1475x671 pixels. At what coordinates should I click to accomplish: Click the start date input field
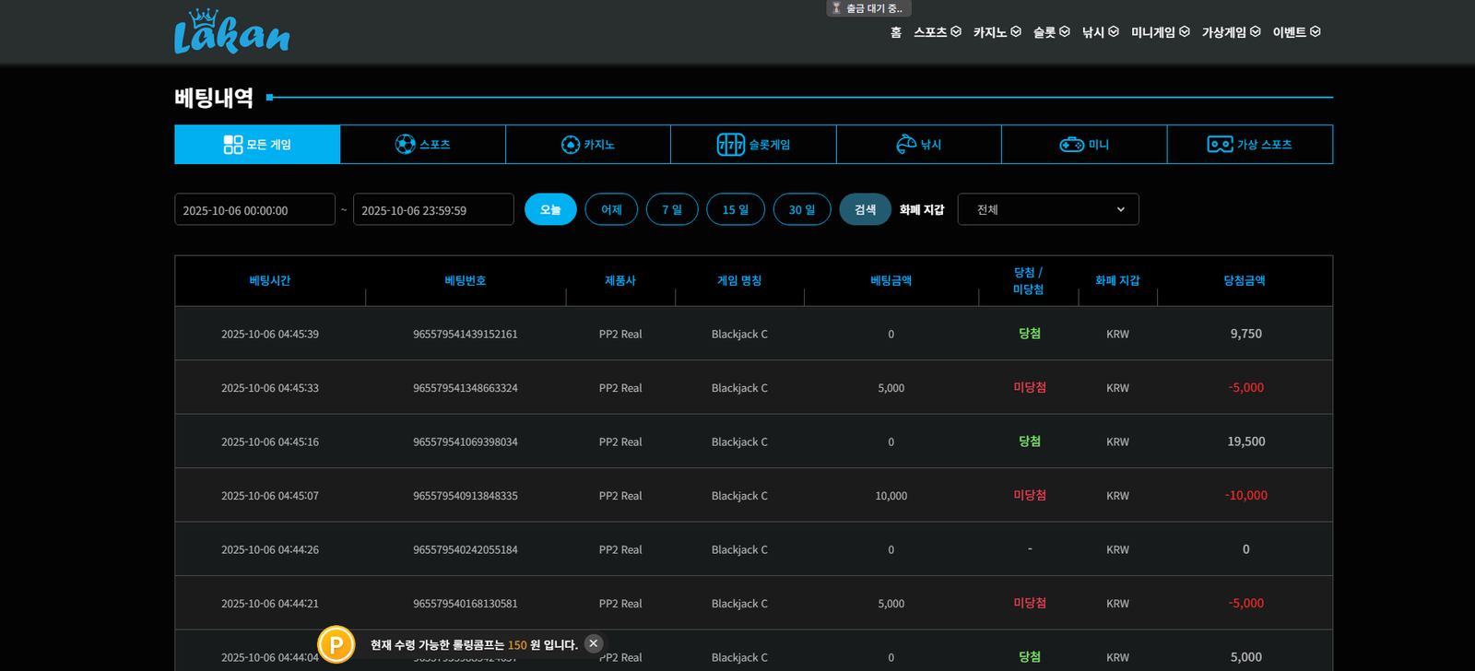pos(254,209)
